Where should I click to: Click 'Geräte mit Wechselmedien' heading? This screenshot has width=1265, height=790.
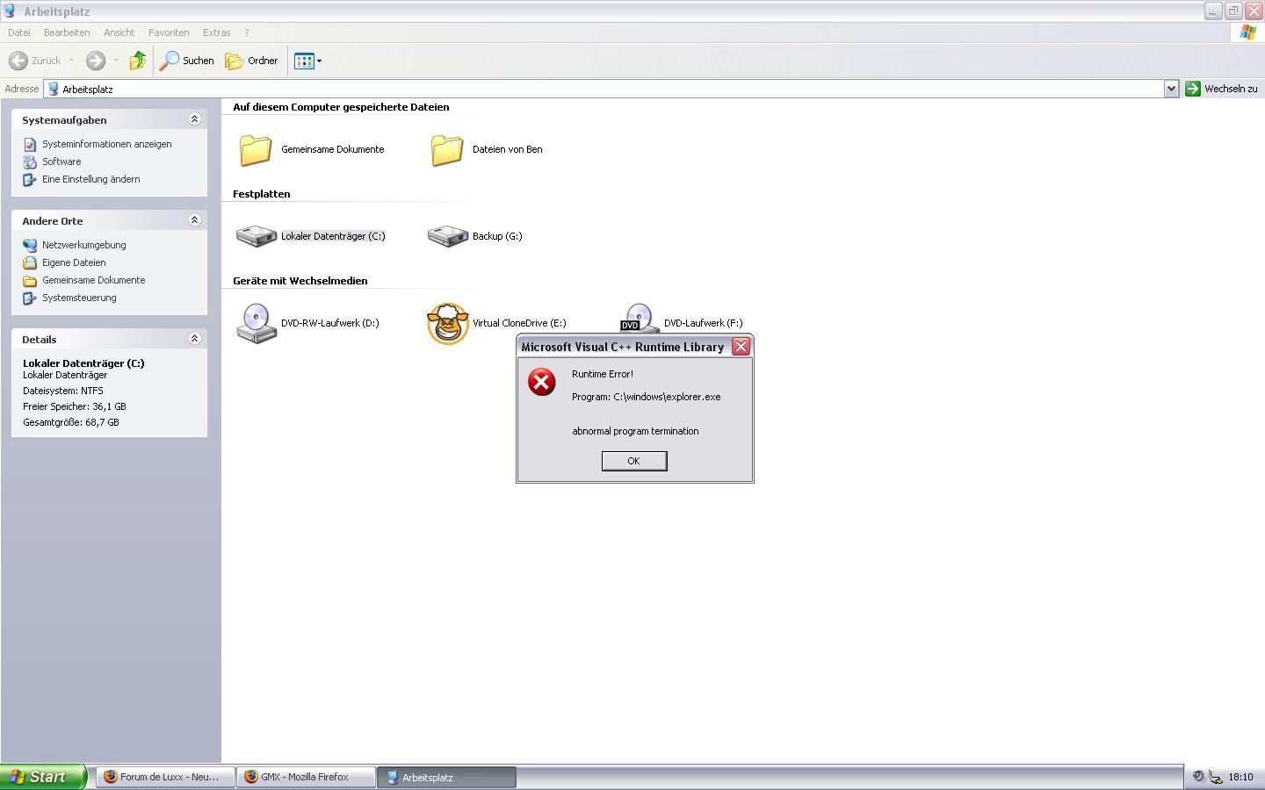300,281
